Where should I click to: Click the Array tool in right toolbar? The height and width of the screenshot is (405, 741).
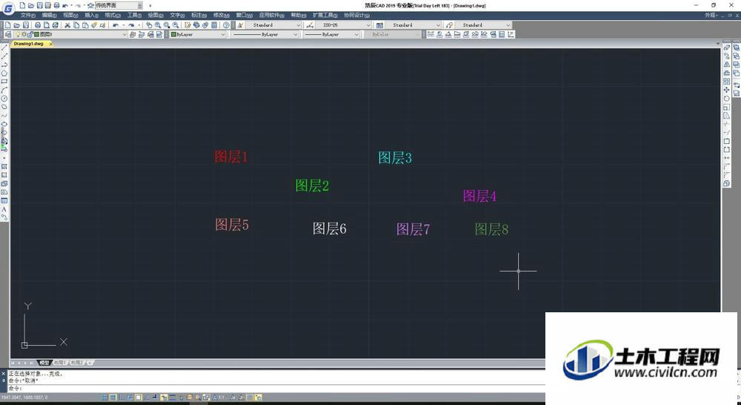(x=726, y=82)
